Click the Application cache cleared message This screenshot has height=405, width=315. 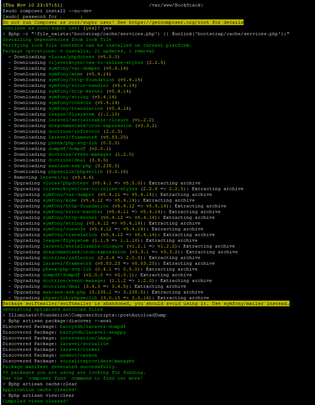coord(39,390)
